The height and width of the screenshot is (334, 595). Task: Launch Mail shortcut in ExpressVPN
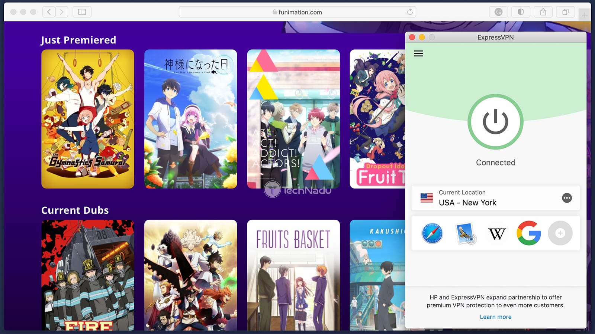(x=465, y=233)
